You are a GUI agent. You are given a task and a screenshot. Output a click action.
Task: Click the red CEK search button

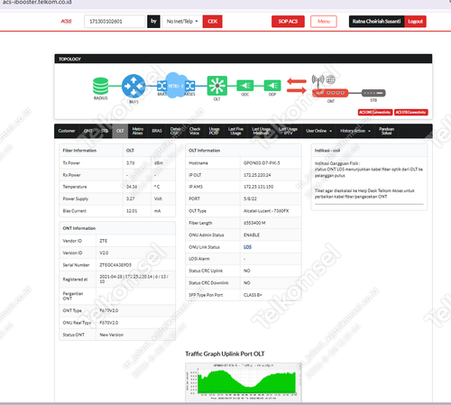(213, 22)
